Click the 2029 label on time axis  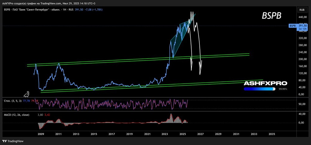tap(218, 134)
